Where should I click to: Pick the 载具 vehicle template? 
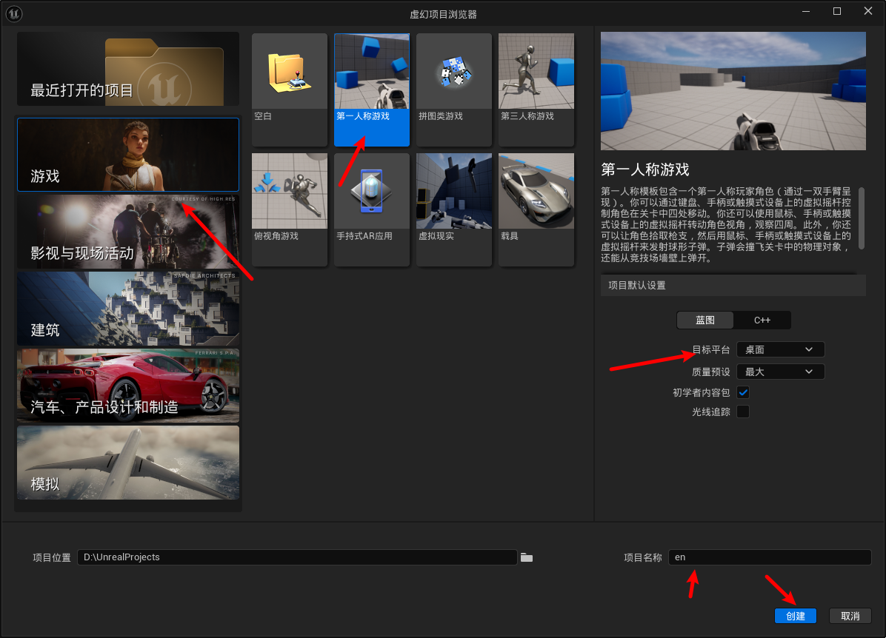(536, 209)
